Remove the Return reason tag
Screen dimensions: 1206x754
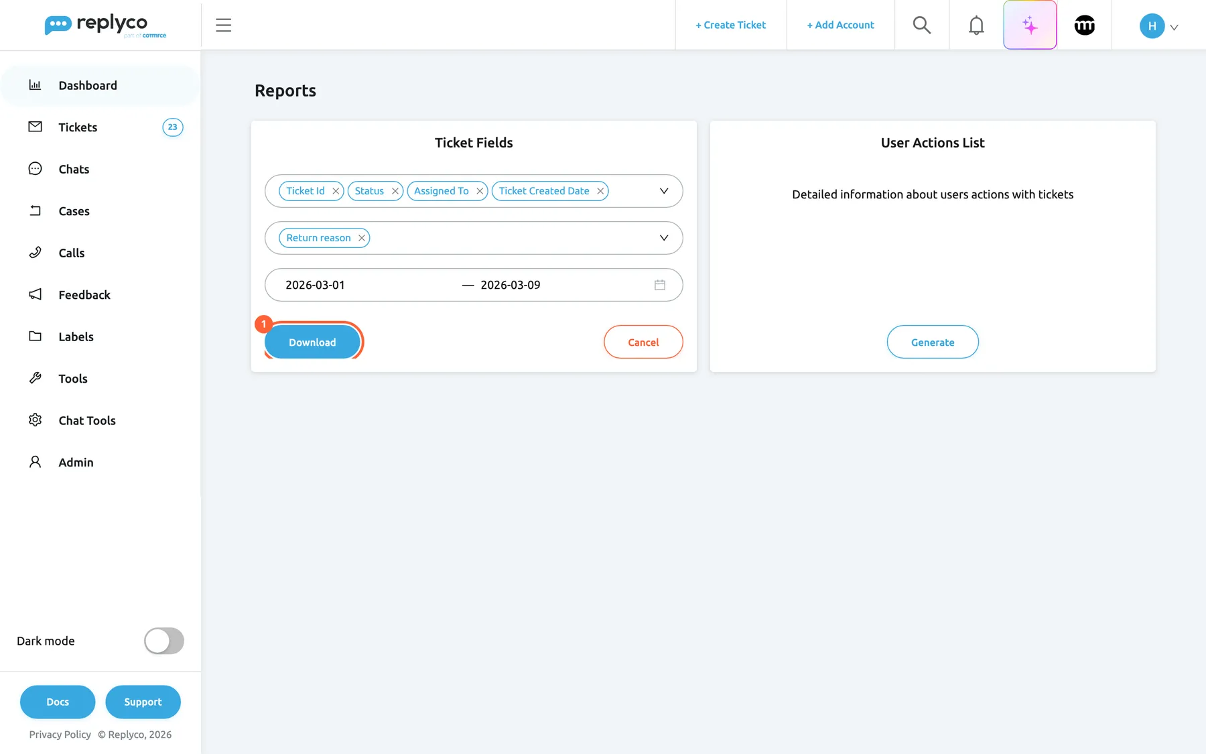(x=362, y=238)
